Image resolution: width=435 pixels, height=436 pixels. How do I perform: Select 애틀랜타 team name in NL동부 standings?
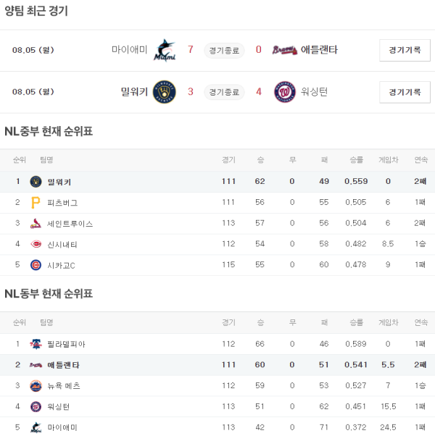64,365
